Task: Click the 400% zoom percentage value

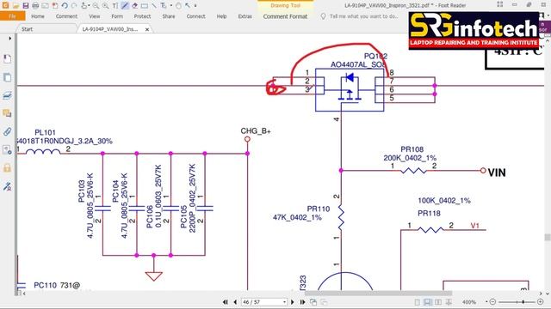Action: [469, 302]
